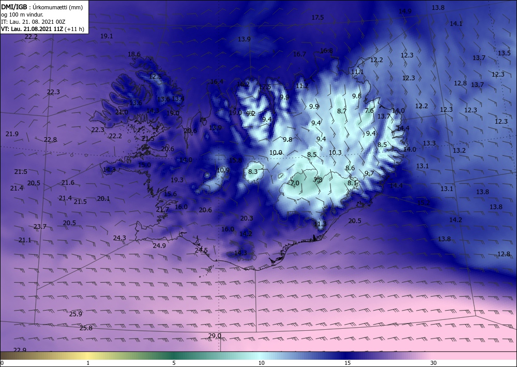517x367 pixels.
Task: Click the 12.8 value at the lower right edge
Action: [x=504, y=254]
